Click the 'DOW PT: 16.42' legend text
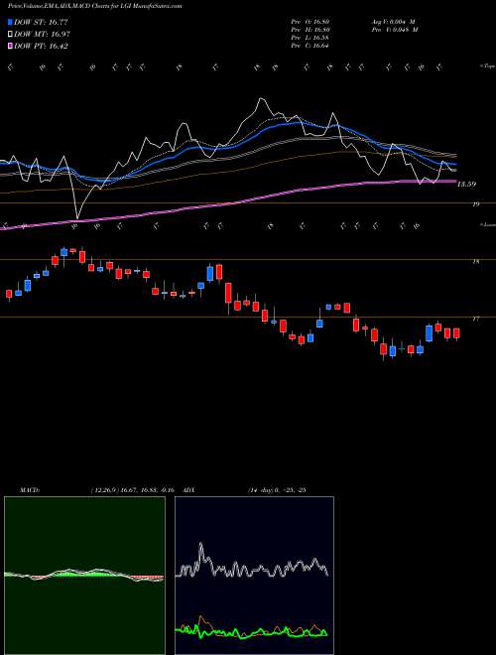Screen dimensions: 496x655 click(x=41, y=47)
